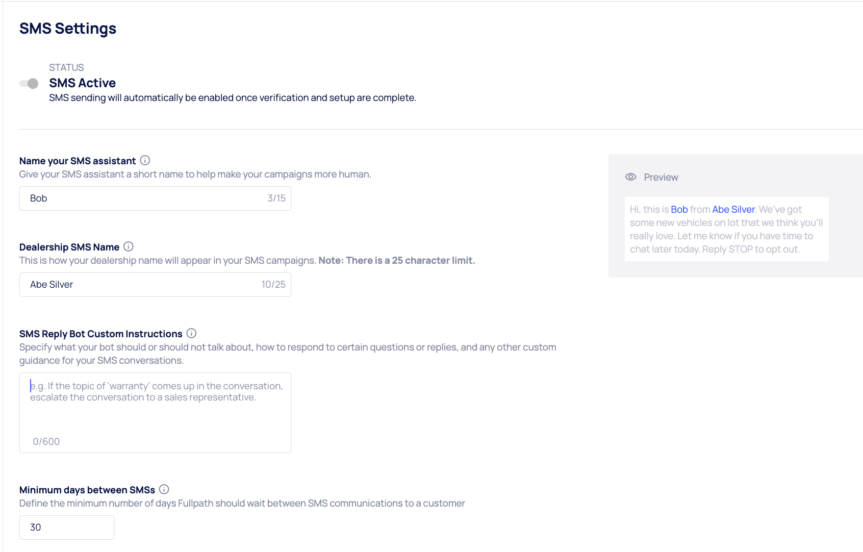This screenshot has width=863, height=552.
Task: Click the blue Bob name in preview message
Action: click(679, 210)
